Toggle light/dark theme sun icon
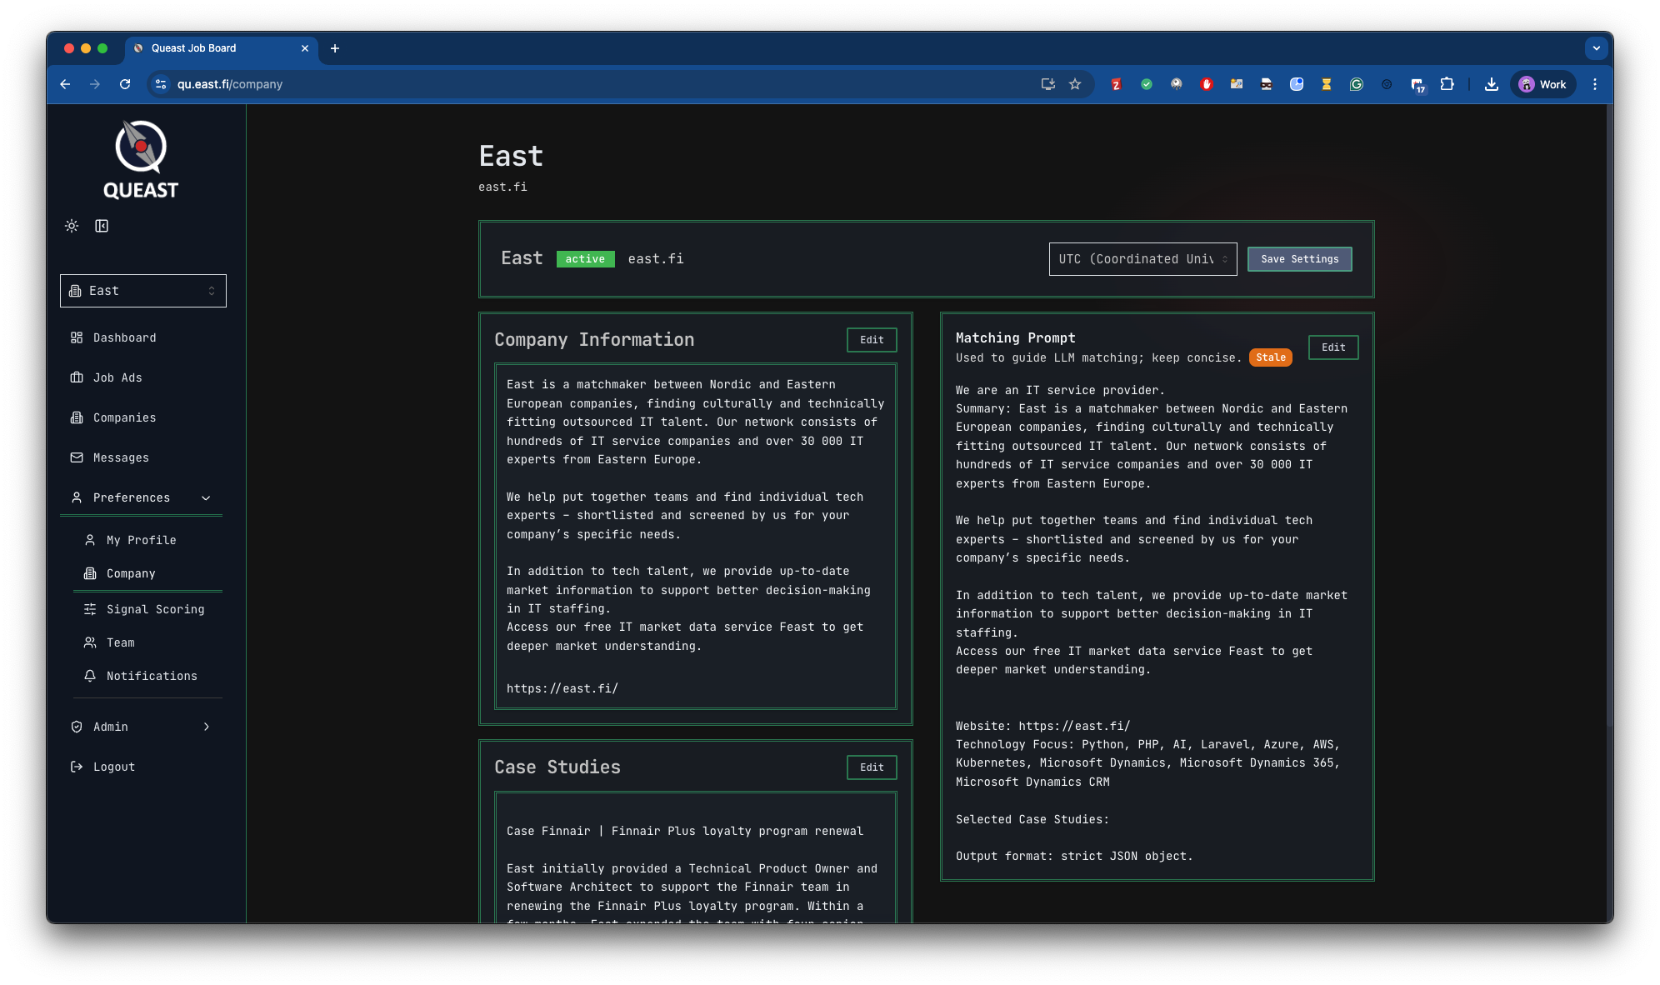Image resolution: width=1660 pixels, height=985 pixels. 72,226
